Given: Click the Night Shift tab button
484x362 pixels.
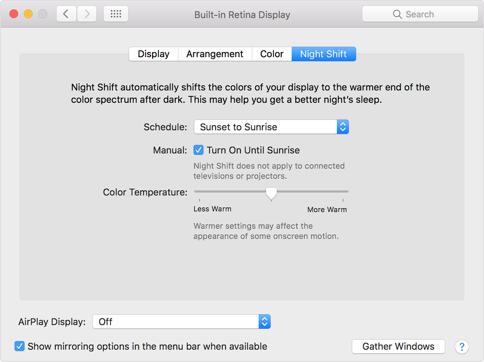Looking at the screenshot, I should point(323,54).
